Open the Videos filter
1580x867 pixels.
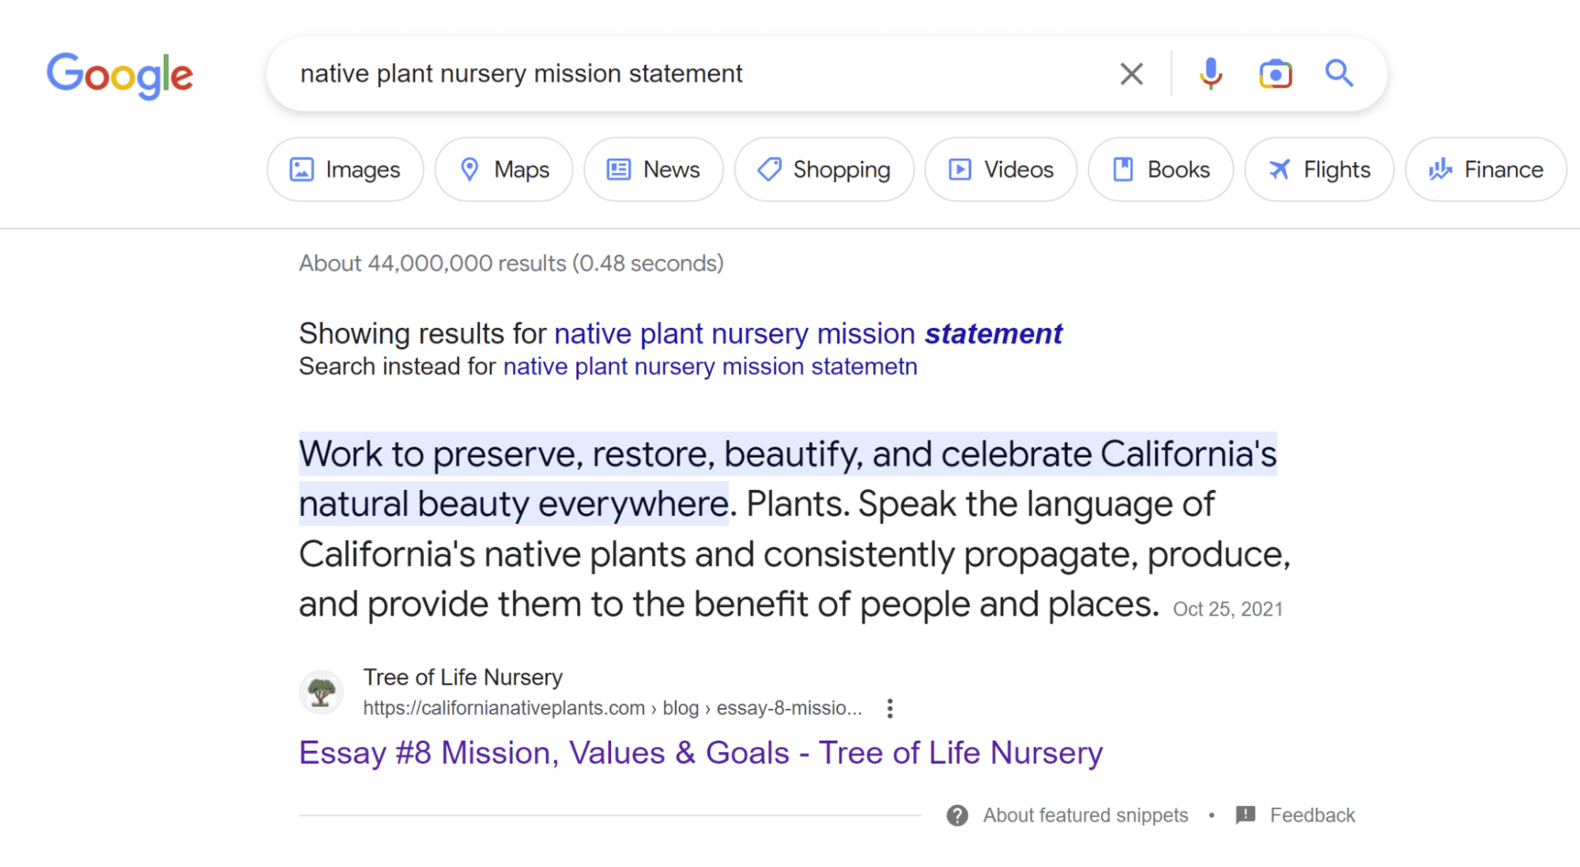1001,170
